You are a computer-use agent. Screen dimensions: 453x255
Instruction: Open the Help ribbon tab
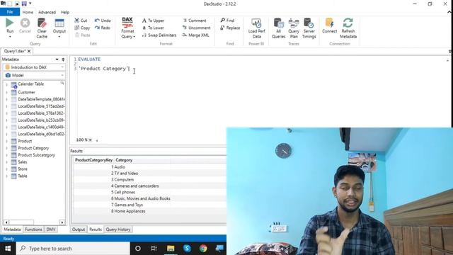pos(65,12)
